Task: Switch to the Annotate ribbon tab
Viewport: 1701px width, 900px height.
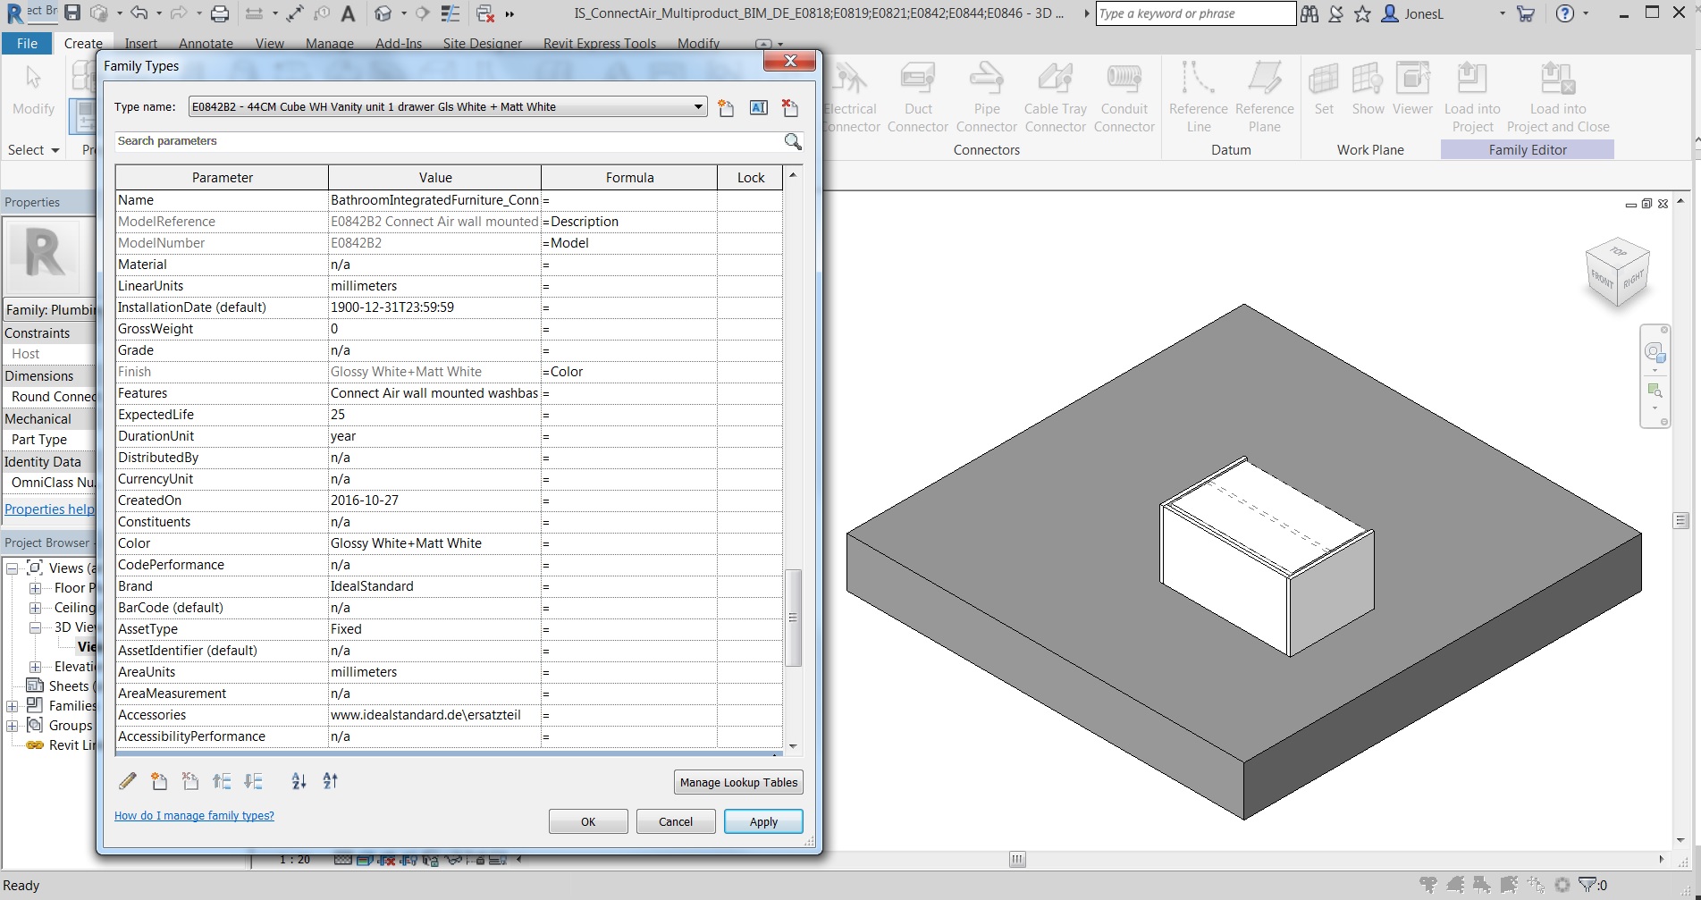Action: pos(206,44)
